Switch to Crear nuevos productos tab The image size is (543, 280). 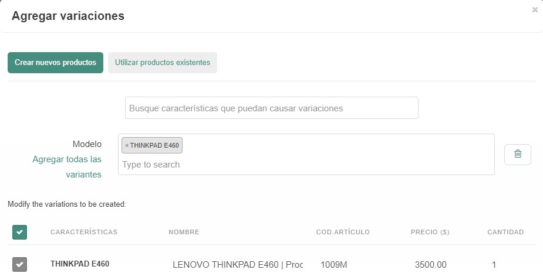click(x=55, y=63)
